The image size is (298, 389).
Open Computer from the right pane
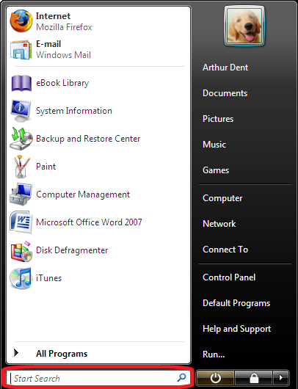click(x=222, y=198)
